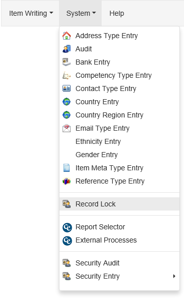Image resolution: width=184 pixels, height=298 pixels.
Task: Expand the Security Entry submenu arrow
Action: click(x=174, y=276)
